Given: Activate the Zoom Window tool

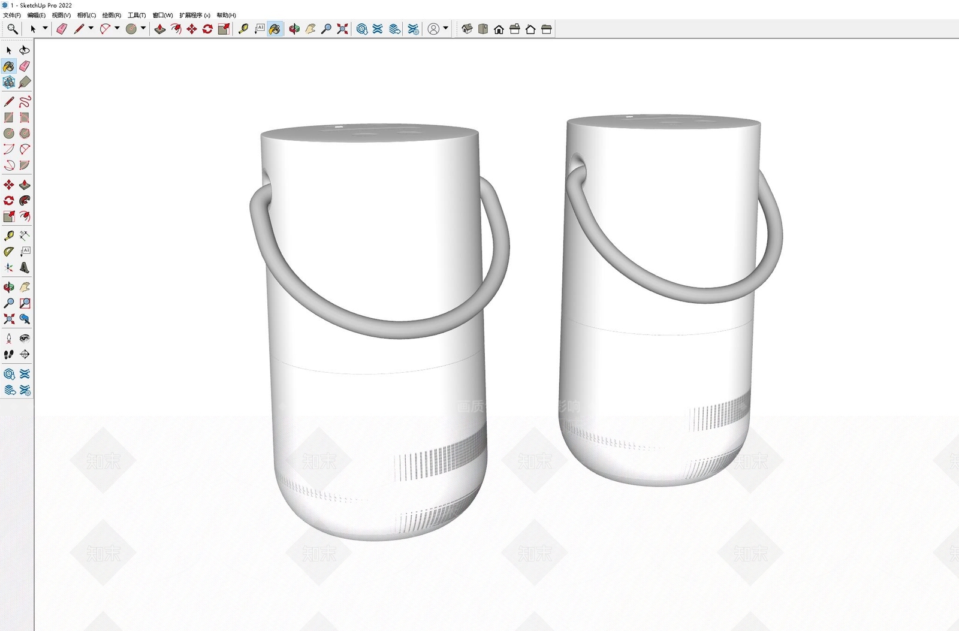Looking at the screenshot, I should pos(25,303).
